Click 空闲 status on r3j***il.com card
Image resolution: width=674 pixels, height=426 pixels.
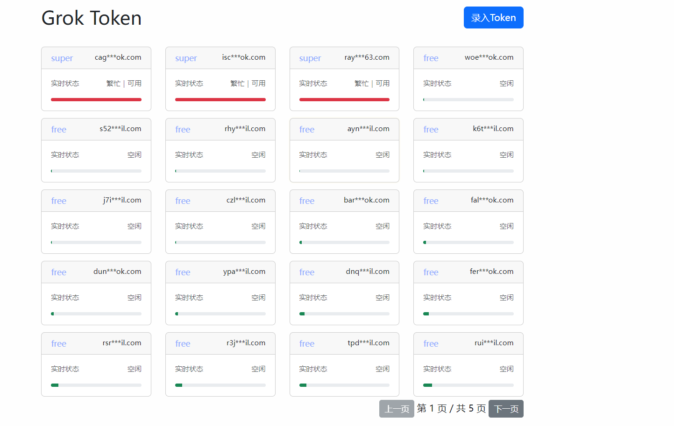258,369
